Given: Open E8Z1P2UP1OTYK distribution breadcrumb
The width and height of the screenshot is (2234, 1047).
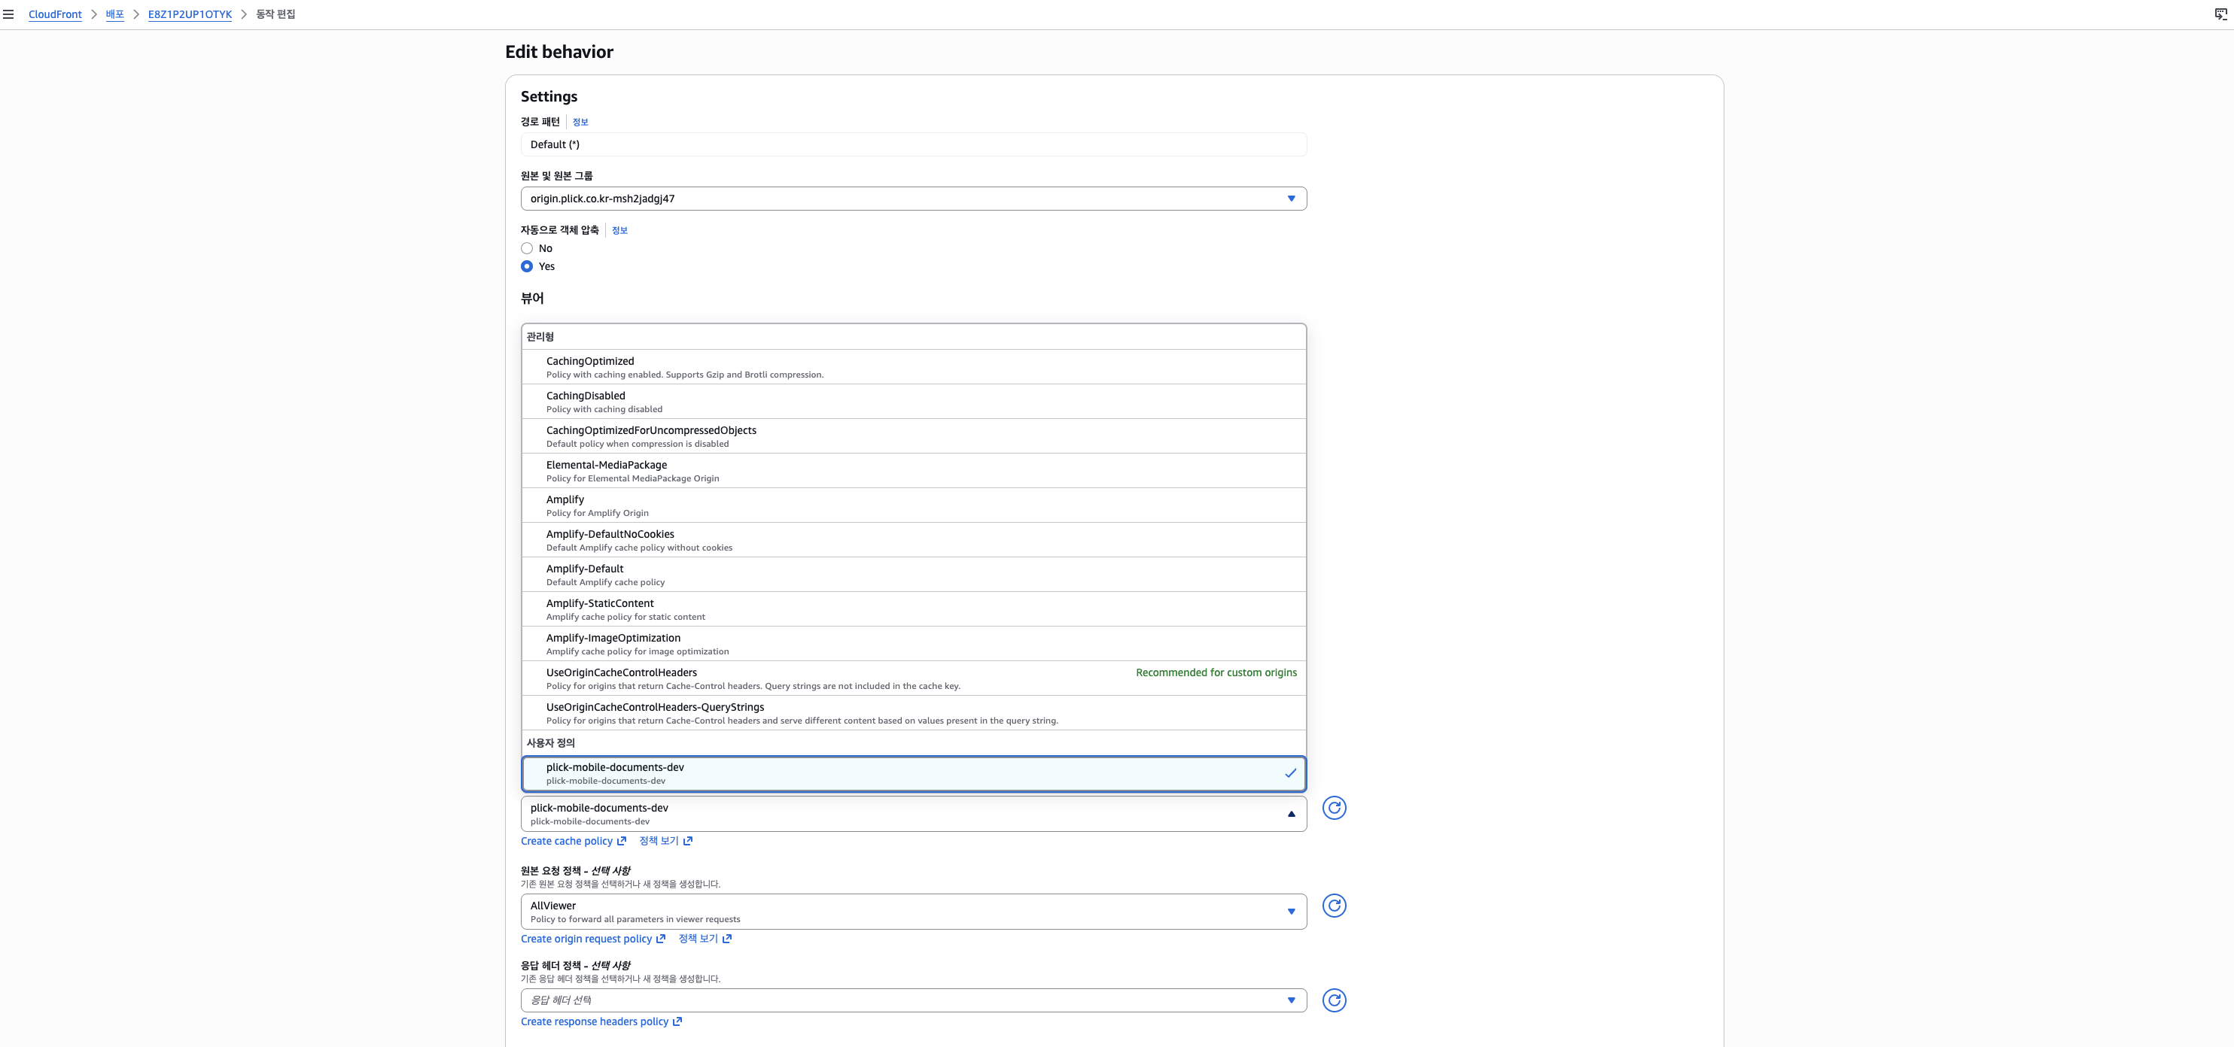Looking at the screenshot, I should (x=190, y=15).
